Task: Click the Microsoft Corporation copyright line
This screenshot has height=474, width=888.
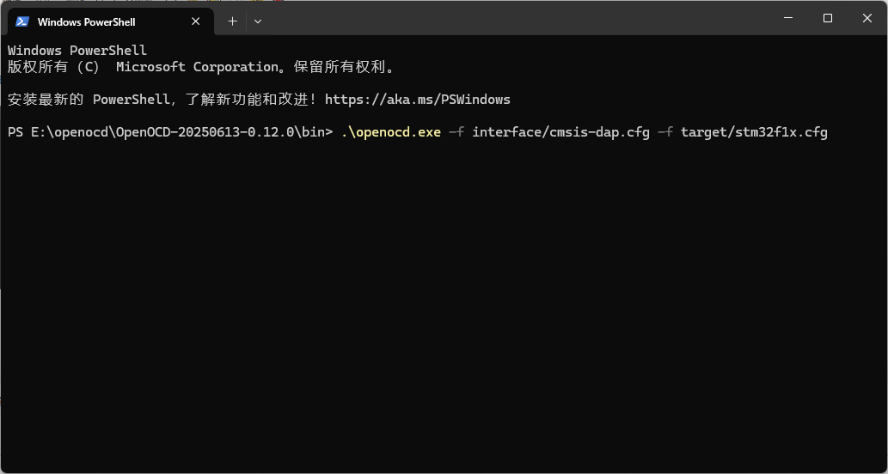Action: (x=201, y=67)
